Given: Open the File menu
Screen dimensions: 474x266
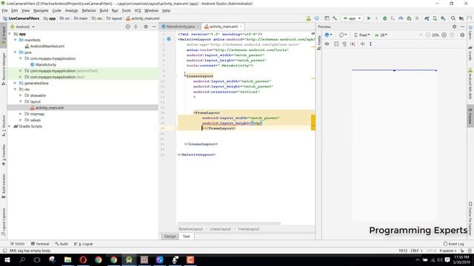Looking at the screenshot, I should (x=5, y=10).
